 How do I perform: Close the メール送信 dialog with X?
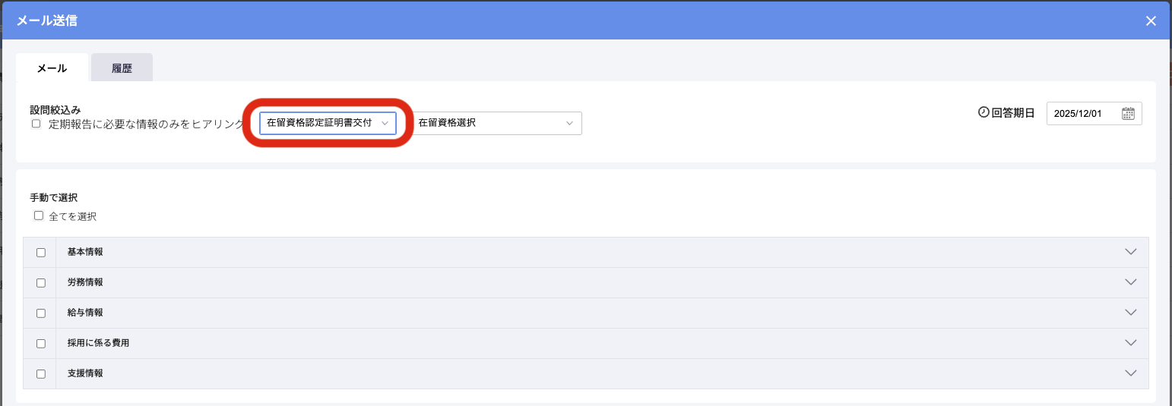(x=1151, y=20)
